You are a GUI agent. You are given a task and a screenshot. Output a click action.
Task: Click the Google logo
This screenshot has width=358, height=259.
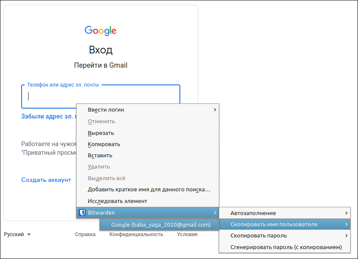click(x=100, y=31)
